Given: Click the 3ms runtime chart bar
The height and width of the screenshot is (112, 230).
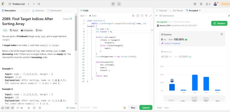Looking at the screenshot, I should coord(206,83).
